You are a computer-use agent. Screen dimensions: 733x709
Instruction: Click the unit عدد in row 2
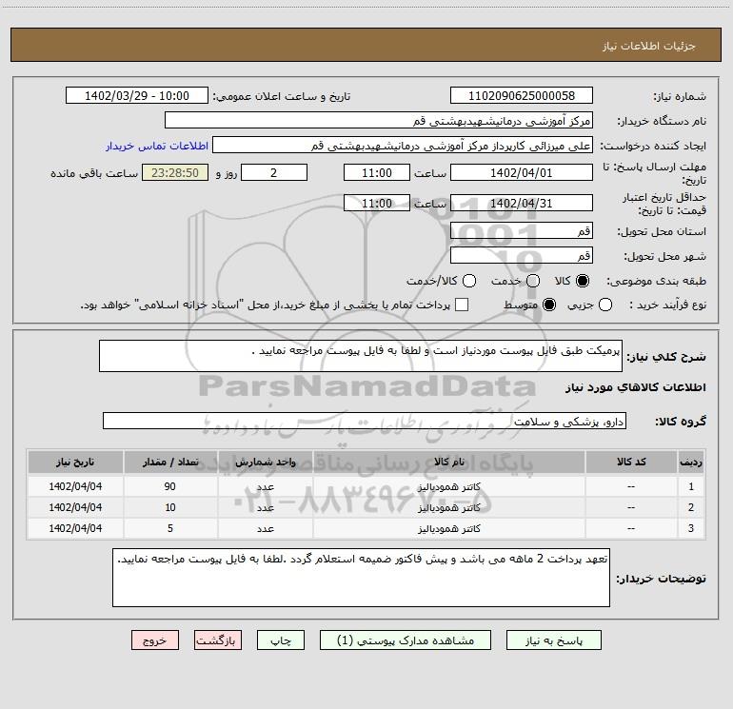tap(265, 507)
